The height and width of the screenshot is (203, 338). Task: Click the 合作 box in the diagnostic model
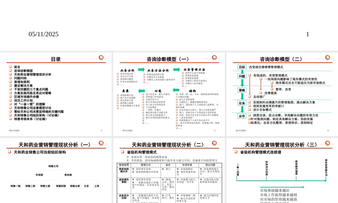(x=242, y=116)
